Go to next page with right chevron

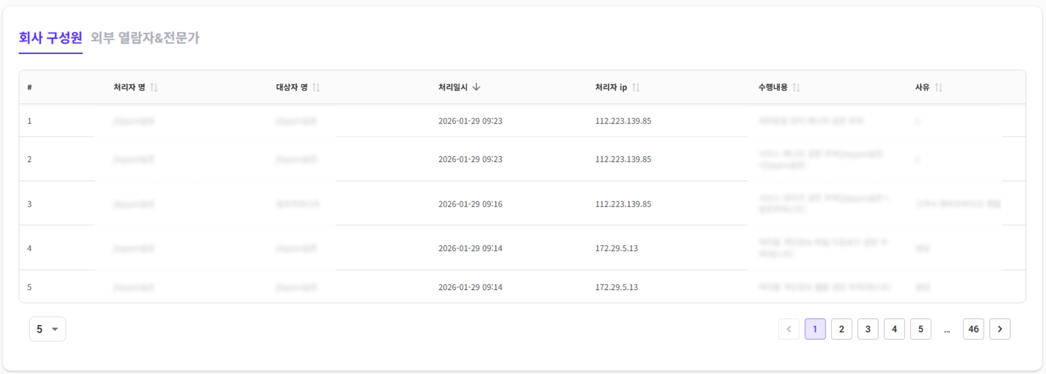pyautogui.click(x=1000, y=329)
